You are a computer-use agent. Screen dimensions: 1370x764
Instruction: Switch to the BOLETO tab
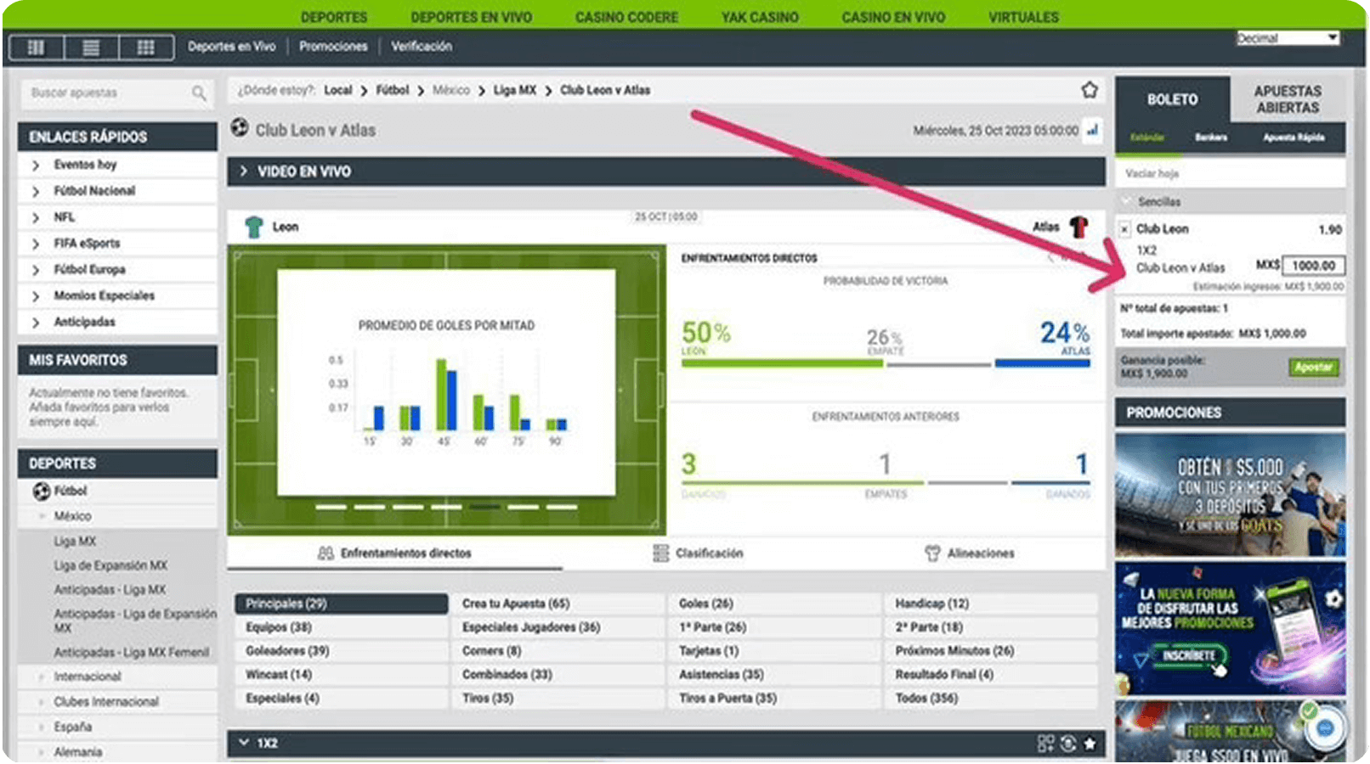point(1172,99)
